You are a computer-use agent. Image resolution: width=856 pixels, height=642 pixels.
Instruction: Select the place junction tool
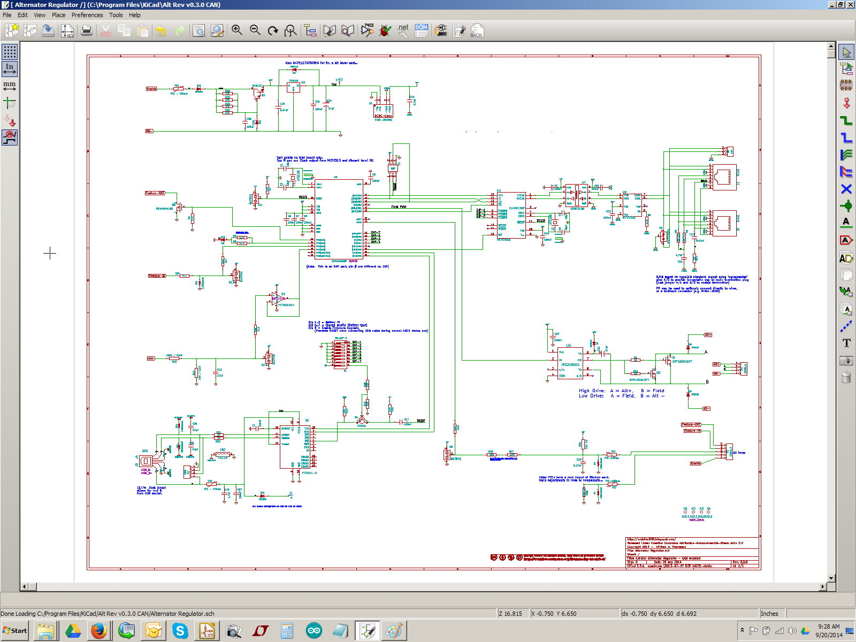[847, 205]
